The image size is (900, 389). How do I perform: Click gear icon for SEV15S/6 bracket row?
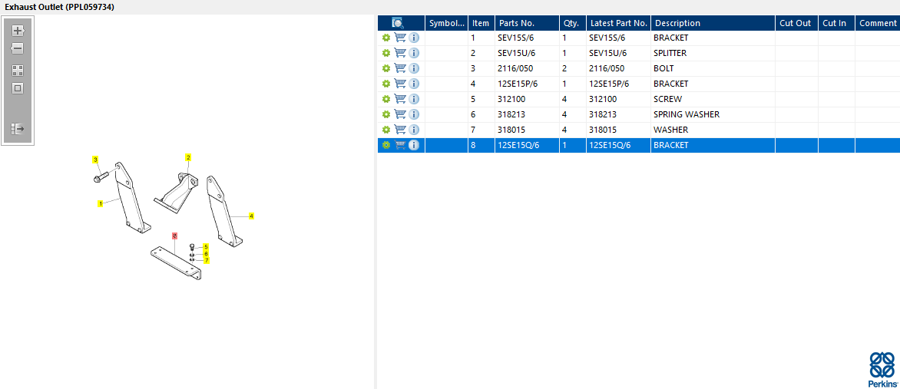tap(386, 38)
